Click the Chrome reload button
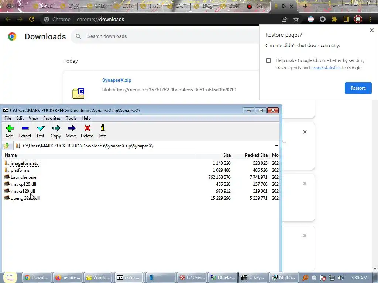The image size is (378, 283). (32, 19)
